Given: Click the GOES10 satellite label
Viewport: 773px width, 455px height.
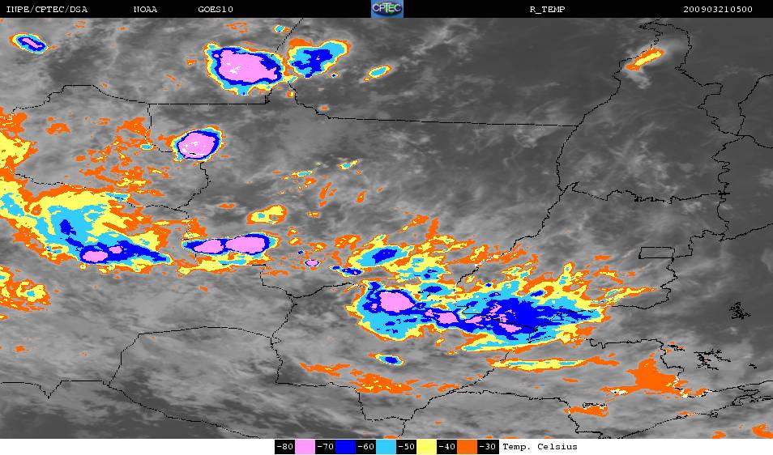Looking at the screenshot, I should pyautogui.click(x=216, y=10).
